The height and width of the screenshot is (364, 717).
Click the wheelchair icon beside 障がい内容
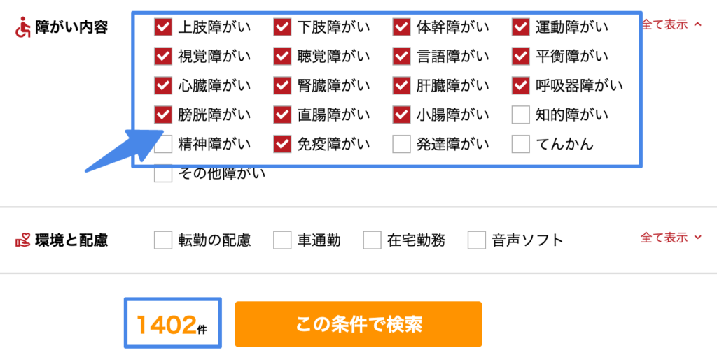[x=24, y=28]
